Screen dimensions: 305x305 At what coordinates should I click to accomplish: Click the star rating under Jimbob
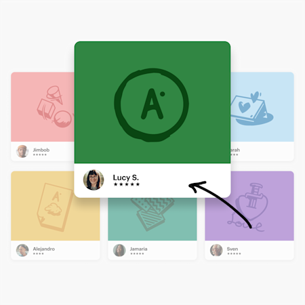[x=40, y=155]
